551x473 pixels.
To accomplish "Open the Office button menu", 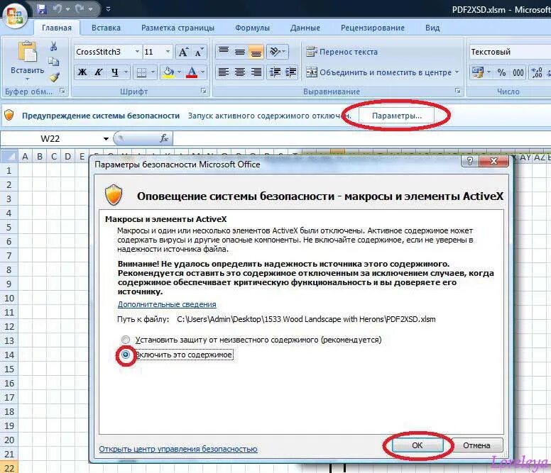I will [x=15, y=15].
